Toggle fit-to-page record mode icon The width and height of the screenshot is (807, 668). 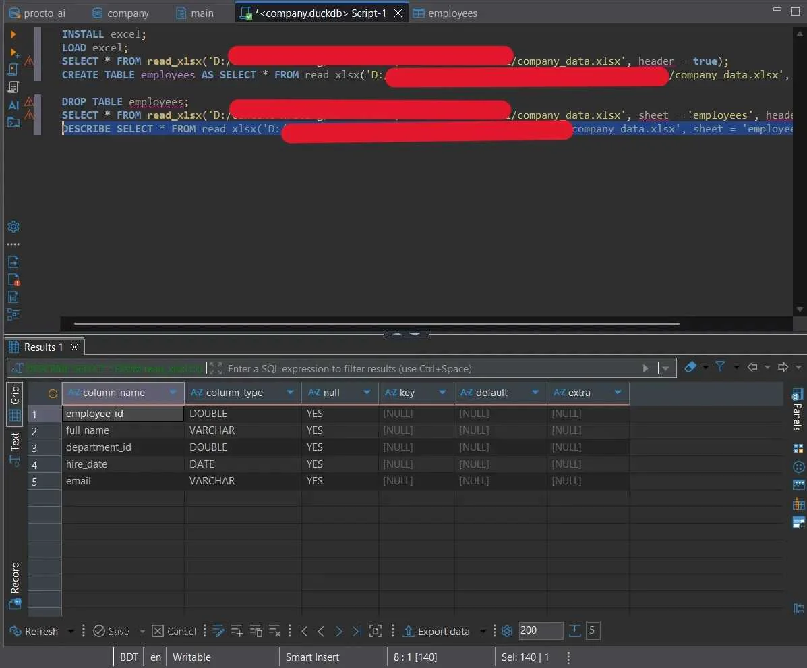point(376,631)
